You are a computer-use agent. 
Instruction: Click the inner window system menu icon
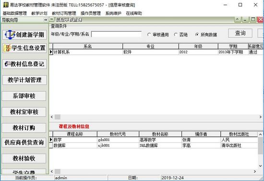[x=52, y=20]
